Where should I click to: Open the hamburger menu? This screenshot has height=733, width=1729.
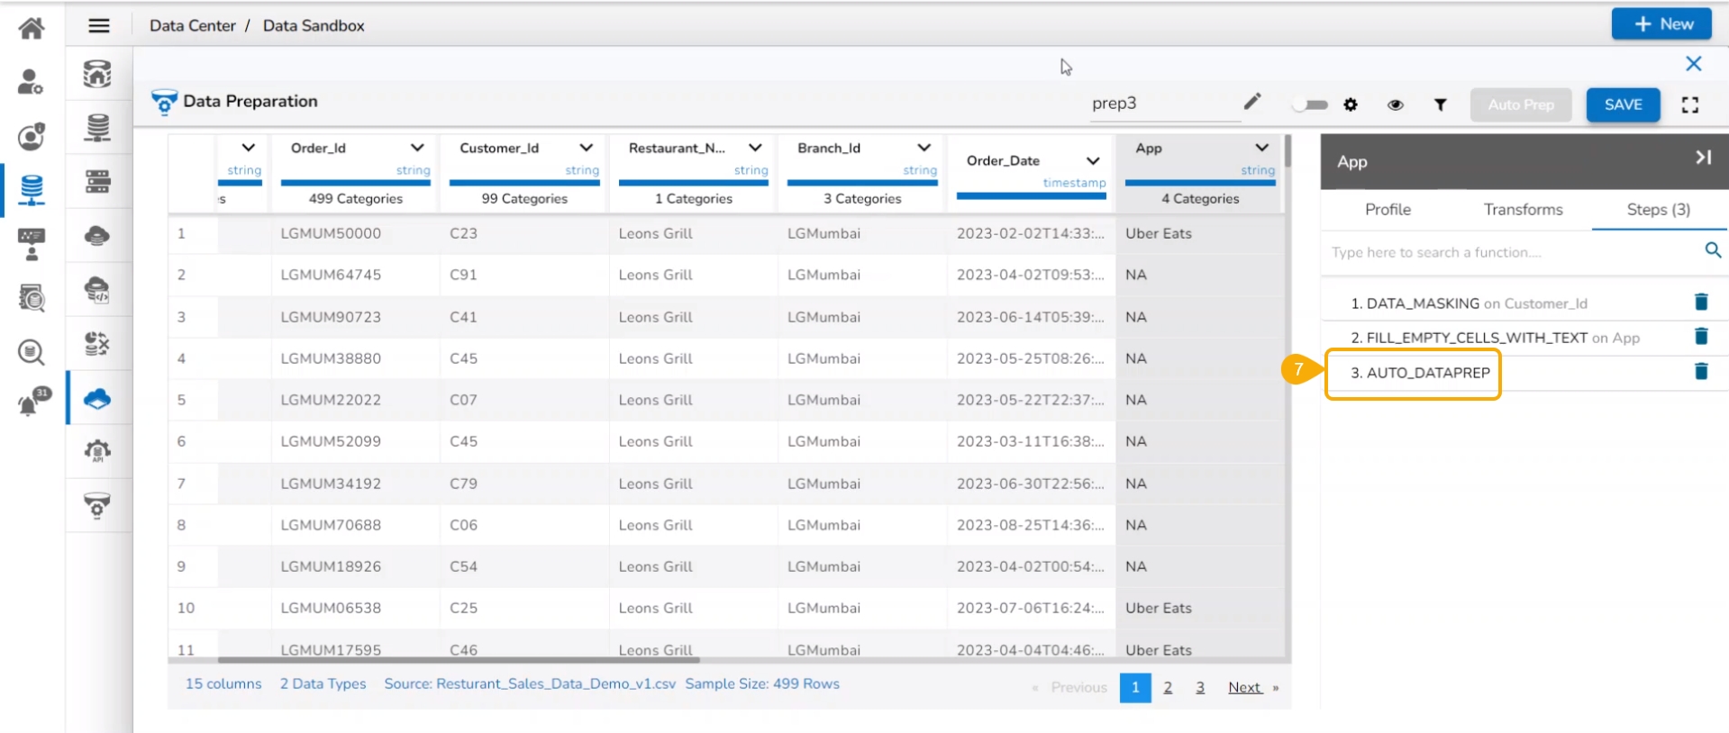pyautogui.click(x=99, y=26)
